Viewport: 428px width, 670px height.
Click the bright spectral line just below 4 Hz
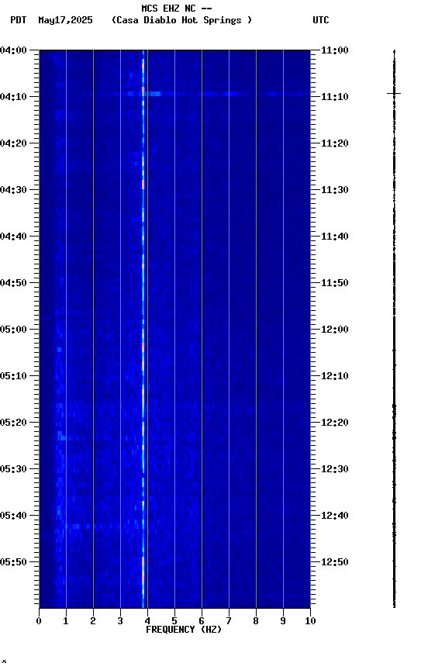click(x=143, y=329)
